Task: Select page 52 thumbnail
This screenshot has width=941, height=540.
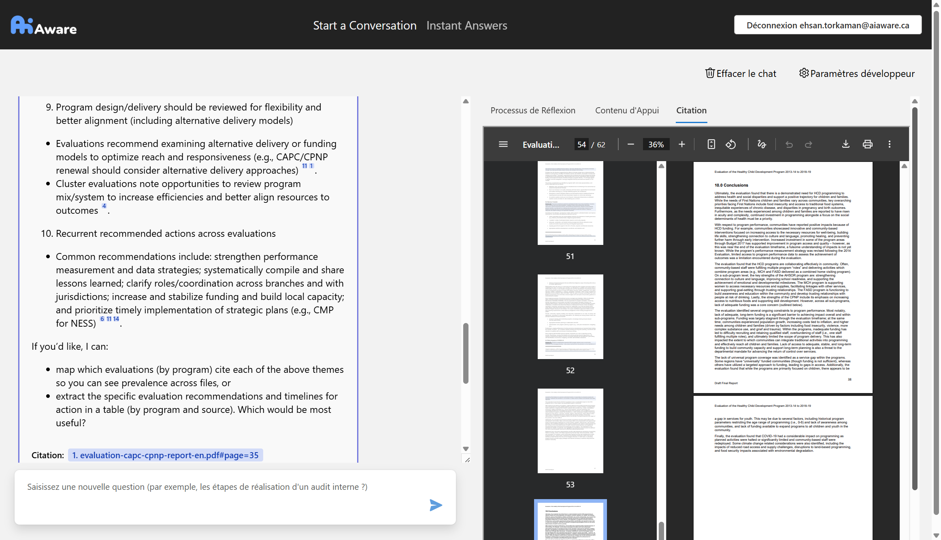Action: (570, 317)
